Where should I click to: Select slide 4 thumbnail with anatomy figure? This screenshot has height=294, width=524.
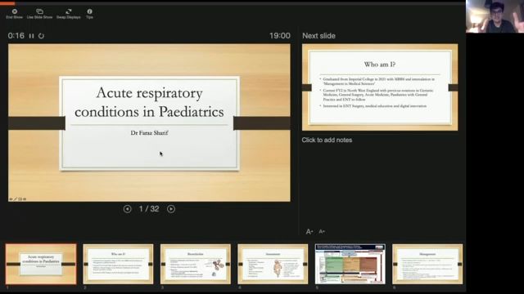coord(273,264)
